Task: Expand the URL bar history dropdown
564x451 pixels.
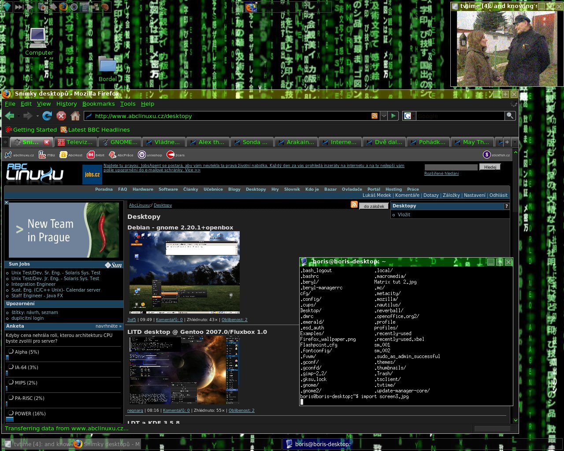Action: click(384, 116)
